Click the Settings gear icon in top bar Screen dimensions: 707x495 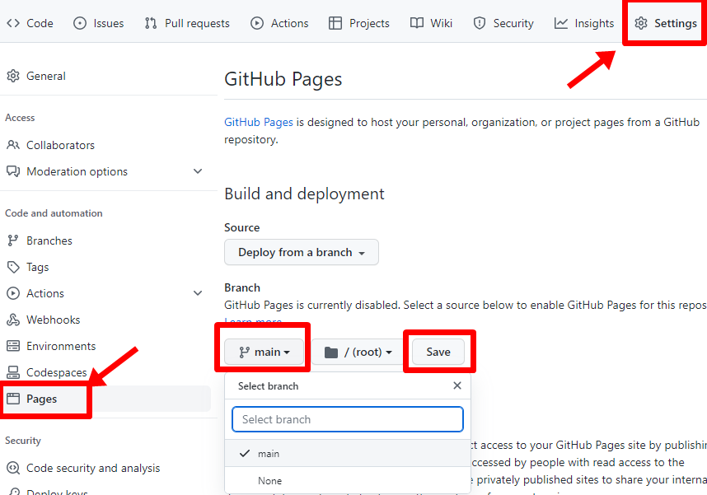pyautogui.click(x=641, y=23)
